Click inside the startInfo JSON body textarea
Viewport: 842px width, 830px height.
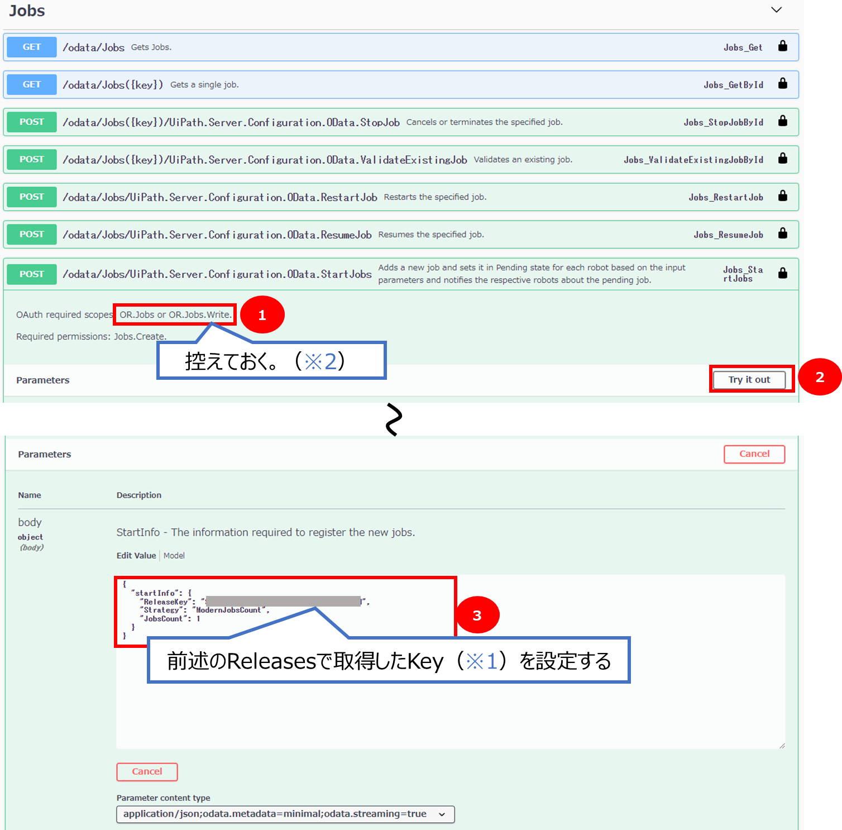[451, 662]
